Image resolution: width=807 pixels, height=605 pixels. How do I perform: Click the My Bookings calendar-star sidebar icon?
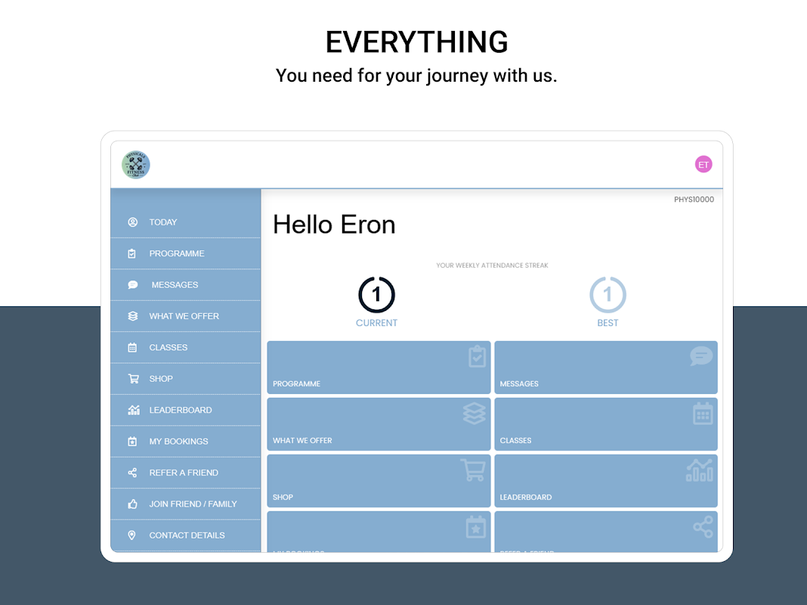[132, 441]
